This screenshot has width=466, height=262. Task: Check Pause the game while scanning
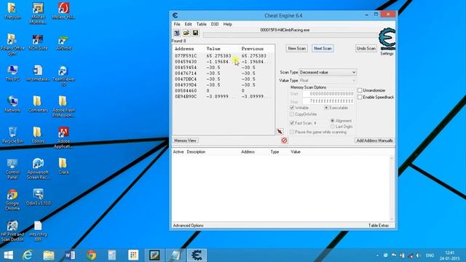click(292, 132)
